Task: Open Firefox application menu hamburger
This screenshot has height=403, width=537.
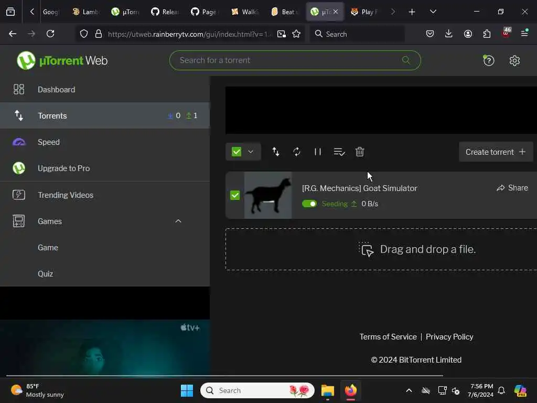Action: coord(524,34)
